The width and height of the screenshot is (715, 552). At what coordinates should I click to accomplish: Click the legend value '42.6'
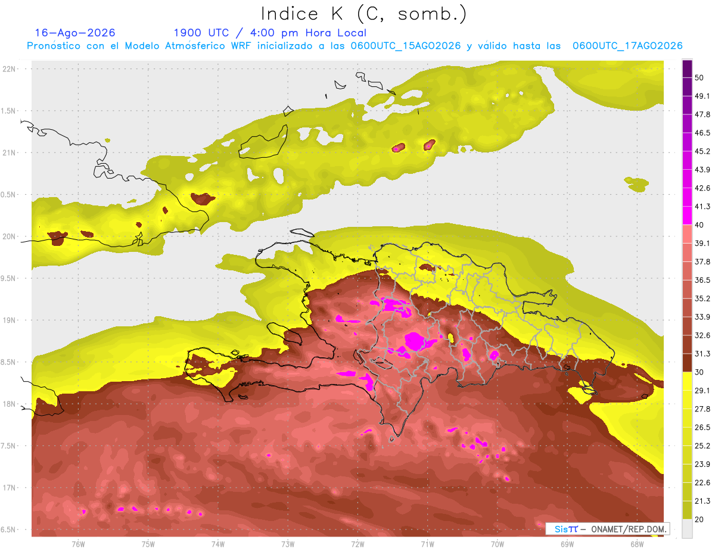pyautogui.click(x=702, y=188)
